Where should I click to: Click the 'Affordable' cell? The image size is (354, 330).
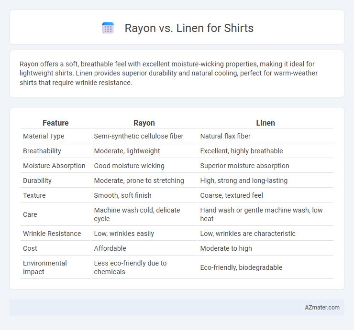[144, 248]
